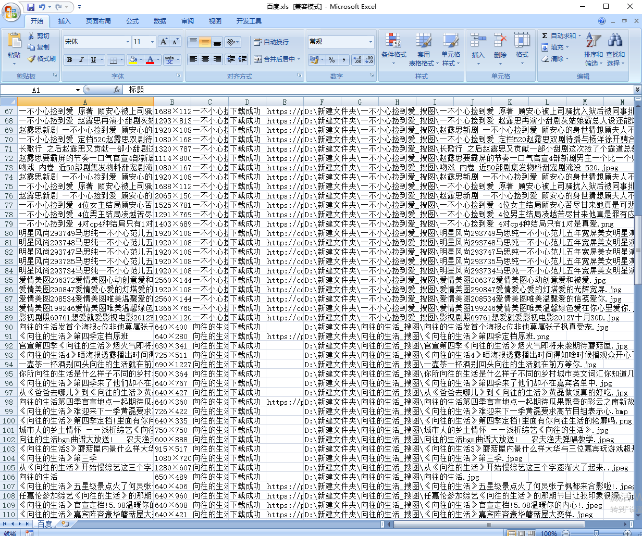Image resolution: width=642 pixels, height=536 pixels.
Task: Increase font size with large A
Action: (164, 42)
